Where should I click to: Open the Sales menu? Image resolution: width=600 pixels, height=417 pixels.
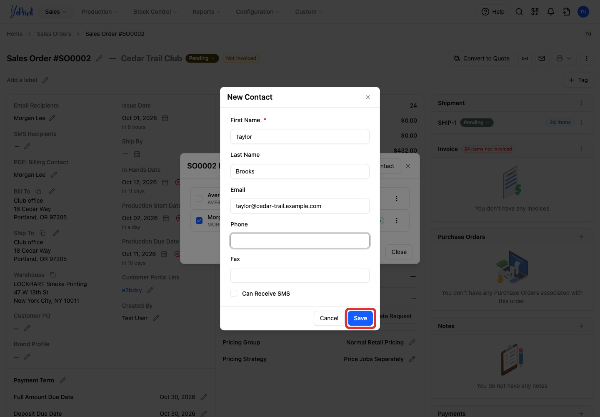[55, 12]
